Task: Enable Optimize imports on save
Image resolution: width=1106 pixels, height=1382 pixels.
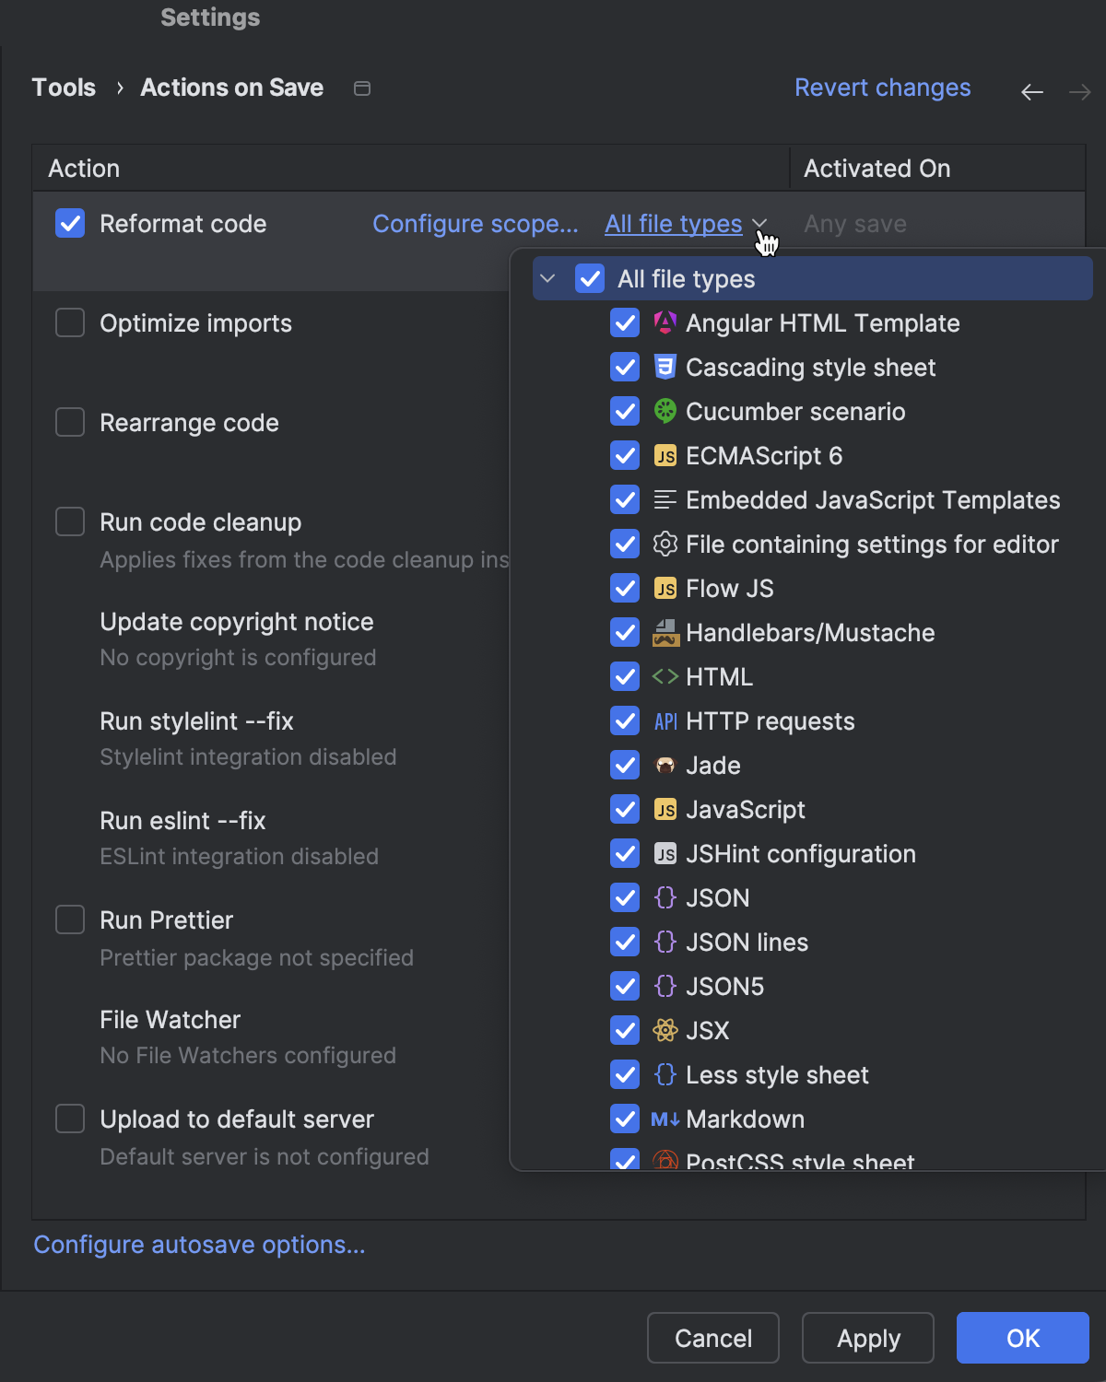Action: [70, 323]
